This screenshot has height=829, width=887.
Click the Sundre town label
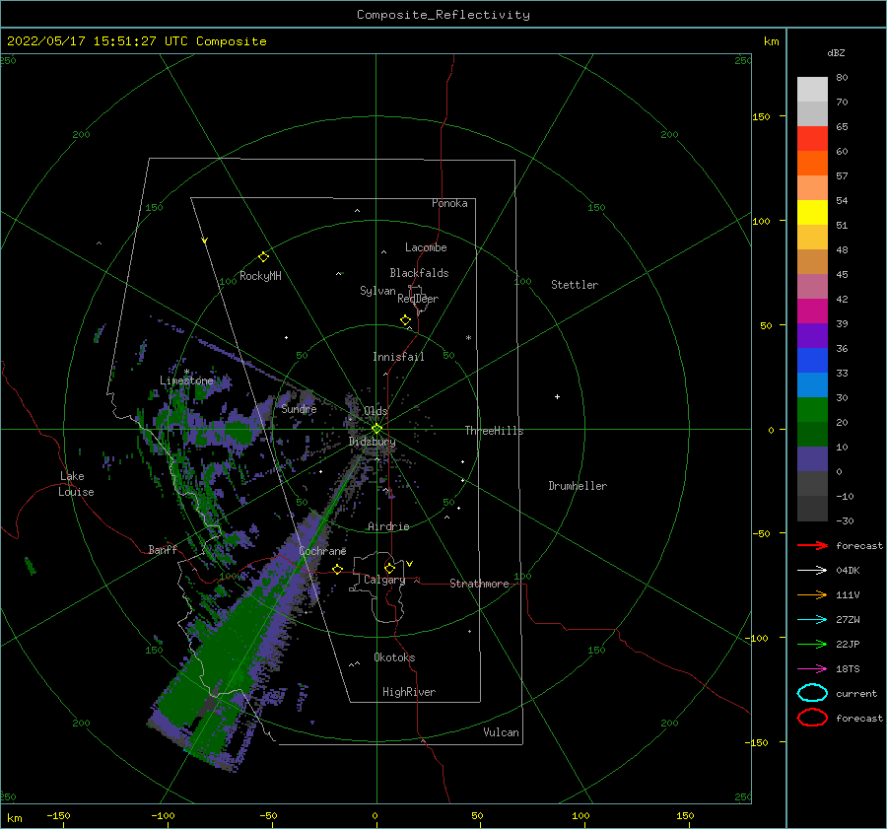click(x=299, y=408)
